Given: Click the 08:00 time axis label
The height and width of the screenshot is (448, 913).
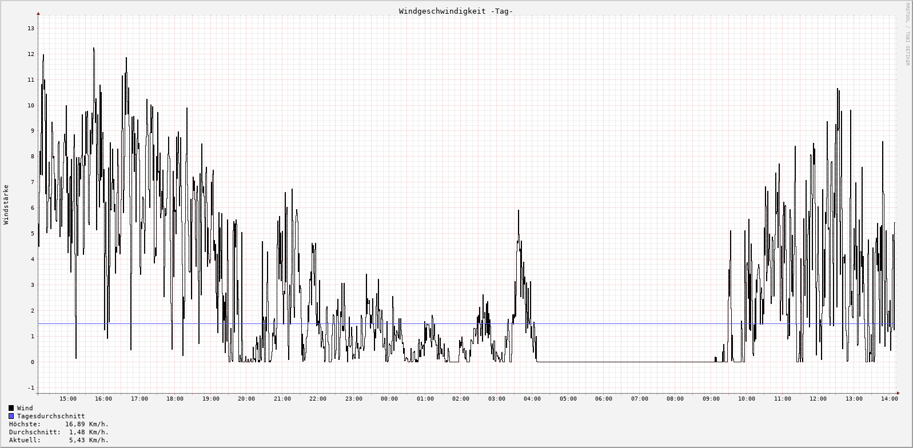Looking at the screenshot, I should [675, 399].
